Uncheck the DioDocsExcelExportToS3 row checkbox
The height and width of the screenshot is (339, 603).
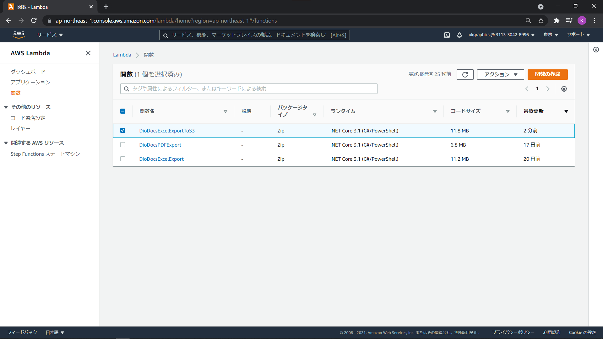click(123, 131)
